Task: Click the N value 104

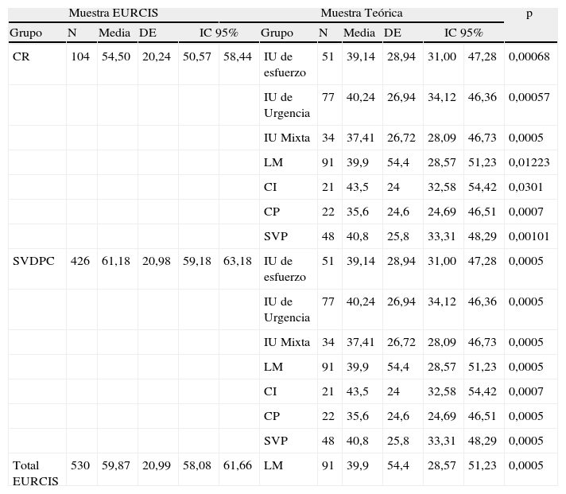Action: coord(79,57)
